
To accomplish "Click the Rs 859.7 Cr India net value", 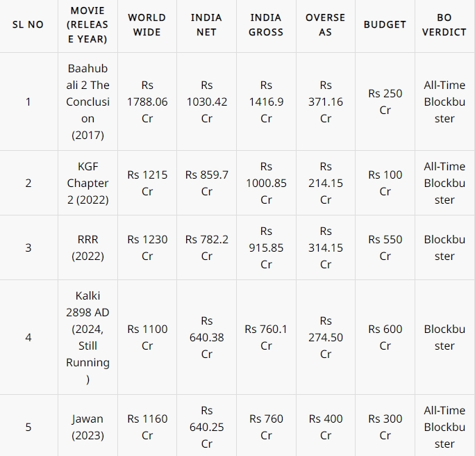I will [206, 183].
